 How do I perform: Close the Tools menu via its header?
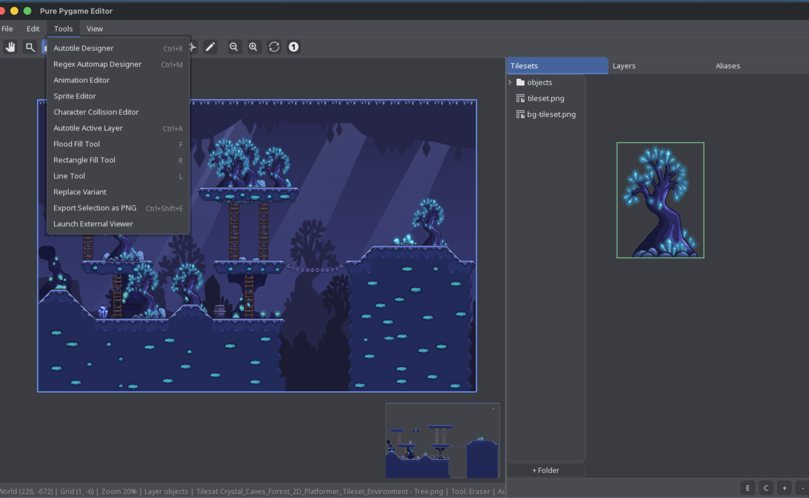63,29
